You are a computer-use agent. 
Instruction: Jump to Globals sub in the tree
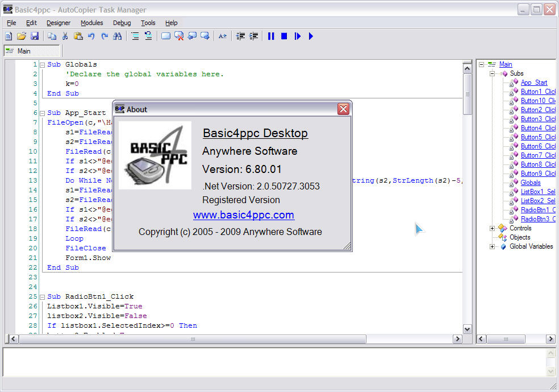pos(531,183)
